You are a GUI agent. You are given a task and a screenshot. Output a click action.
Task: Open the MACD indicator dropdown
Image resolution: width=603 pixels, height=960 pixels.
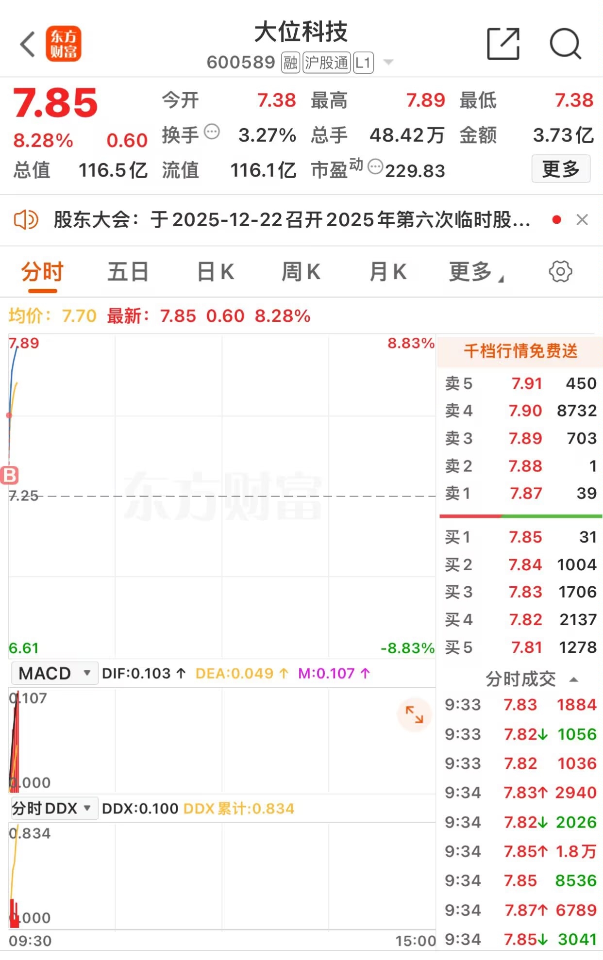(54, 673)
